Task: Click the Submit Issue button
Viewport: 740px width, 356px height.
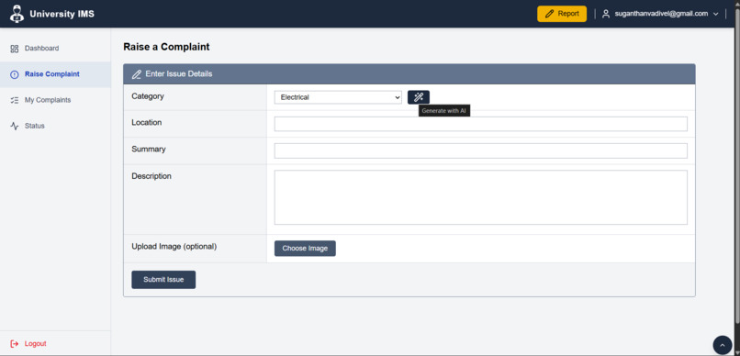Action: point(163,280)
